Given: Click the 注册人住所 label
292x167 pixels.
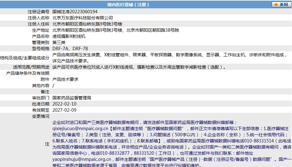Looking at the screenshot, I should point(39,24).
